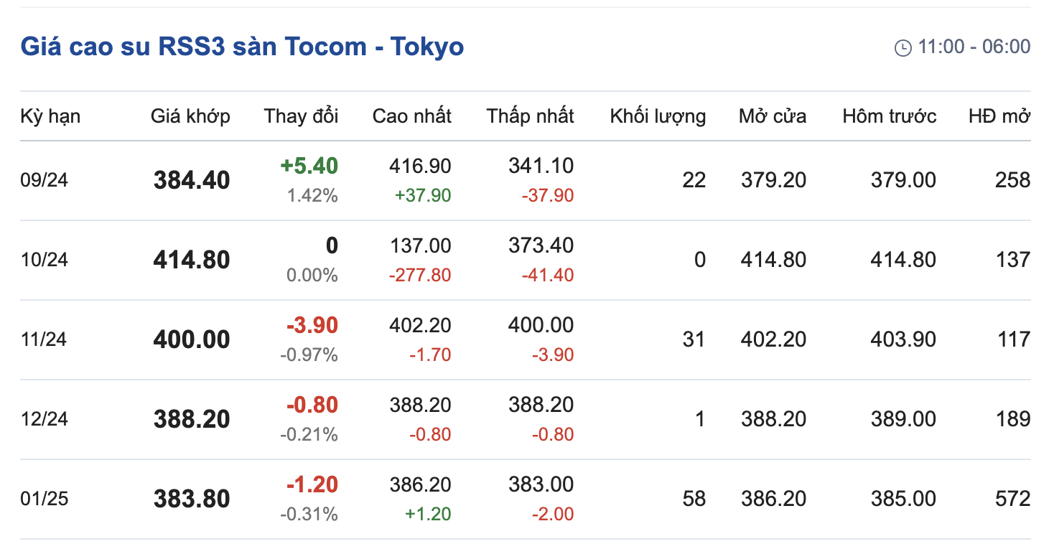Click the 572 open interest value

1012,499
